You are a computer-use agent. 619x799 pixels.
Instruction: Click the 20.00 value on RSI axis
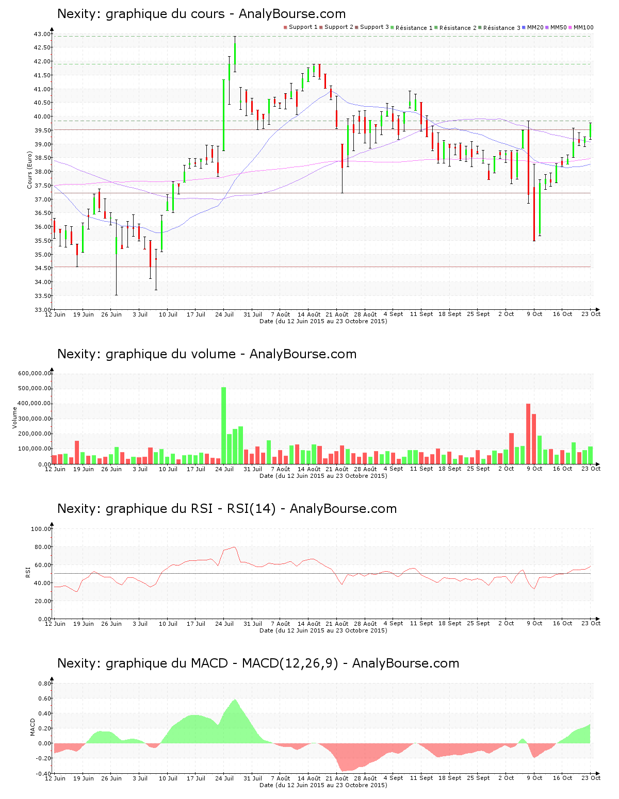coord(42,601)
